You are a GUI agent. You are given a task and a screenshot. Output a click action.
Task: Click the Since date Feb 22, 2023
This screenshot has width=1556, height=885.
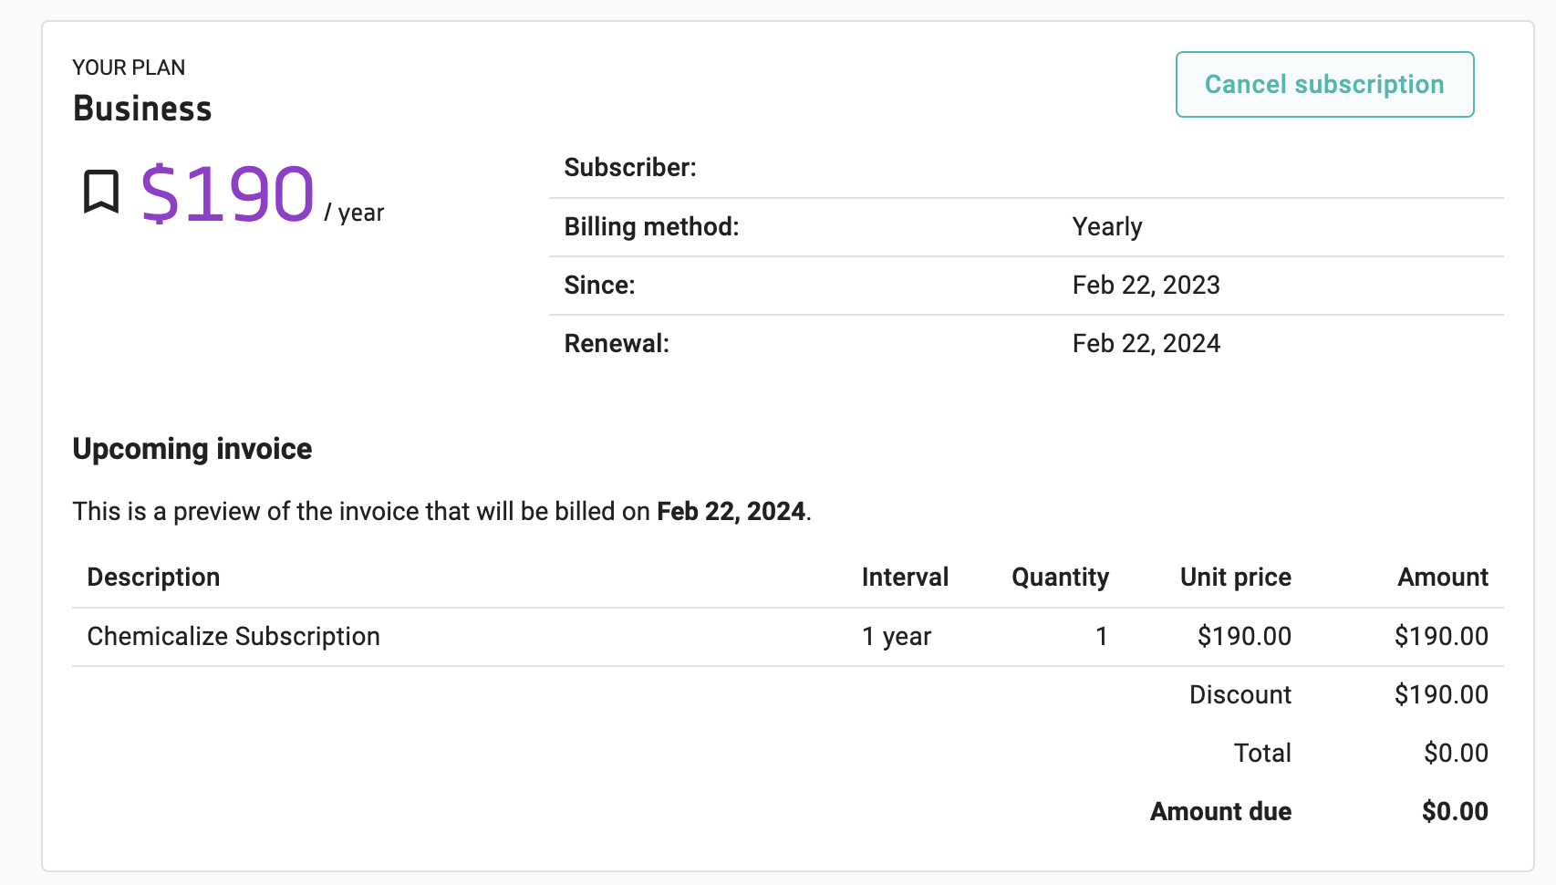pos(1146,285)
